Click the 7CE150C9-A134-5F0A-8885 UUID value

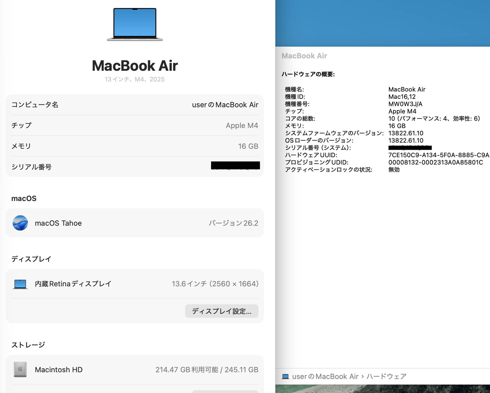[x=439, y=155]
